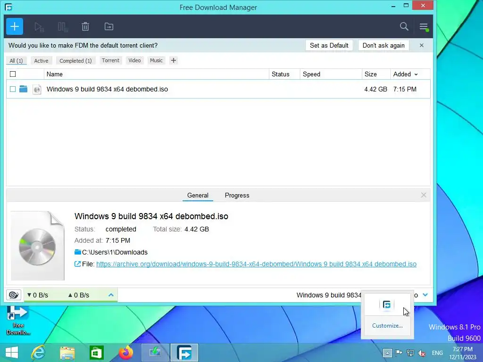Viewport: 483px width, 362px height.
Task: Click the download speed 0 B/s indicator
Action: tap(38, 295)
